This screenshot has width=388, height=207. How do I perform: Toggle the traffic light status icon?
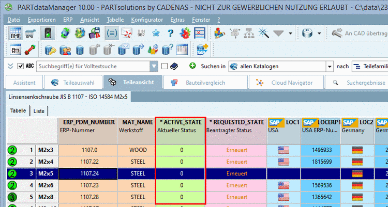coord(48,33)
